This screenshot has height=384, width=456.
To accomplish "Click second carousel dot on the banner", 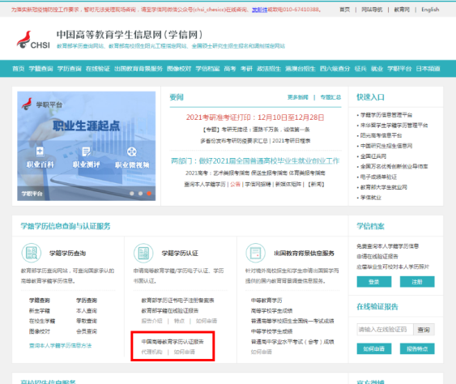I will (140, 194).
